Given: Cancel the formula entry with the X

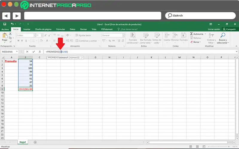Looking at the screenshot, I should (27, 52).
